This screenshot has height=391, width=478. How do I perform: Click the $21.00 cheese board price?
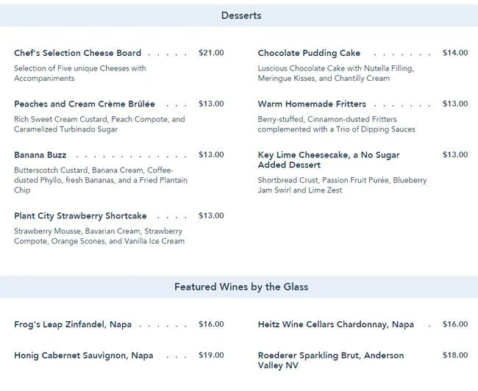click(211, 53)
